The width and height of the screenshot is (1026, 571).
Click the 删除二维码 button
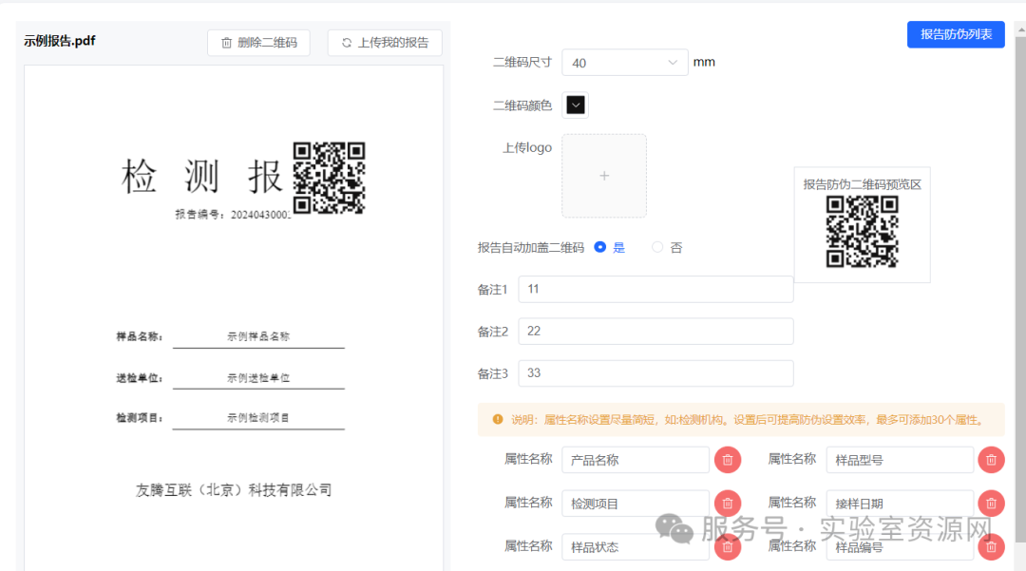(258, 43)
